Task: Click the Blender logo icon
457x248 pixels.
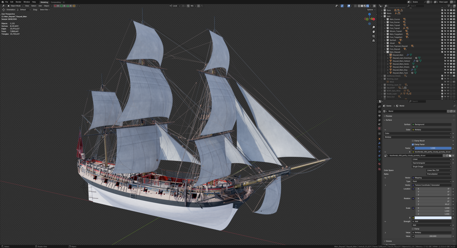Action: 2,2
